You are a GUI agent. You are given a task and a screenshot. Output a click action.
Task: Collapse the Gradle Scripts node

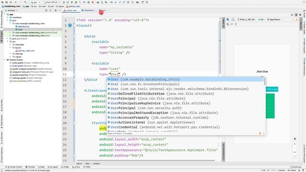(x=5, y=60)
